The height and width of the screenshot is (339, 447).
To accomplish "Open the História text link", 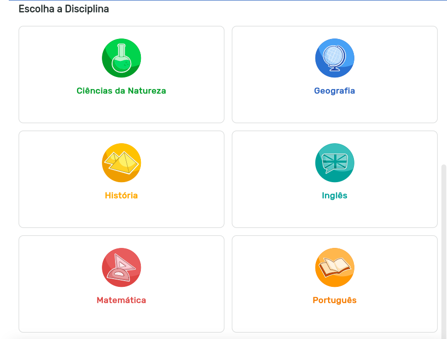I will tap(121, 196).
